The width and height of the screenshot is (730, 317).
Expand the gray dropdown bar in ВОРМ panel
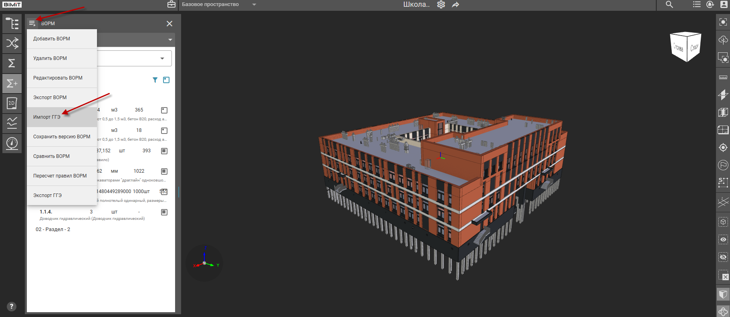[x=170, y=40]
